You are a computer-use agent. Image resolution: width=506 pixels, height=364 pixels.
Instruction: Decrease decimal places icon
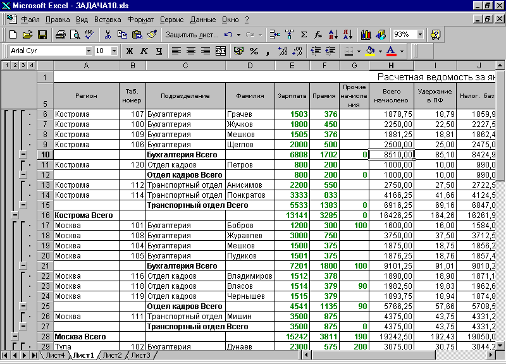pyautogui.click(x=297, y=51)
